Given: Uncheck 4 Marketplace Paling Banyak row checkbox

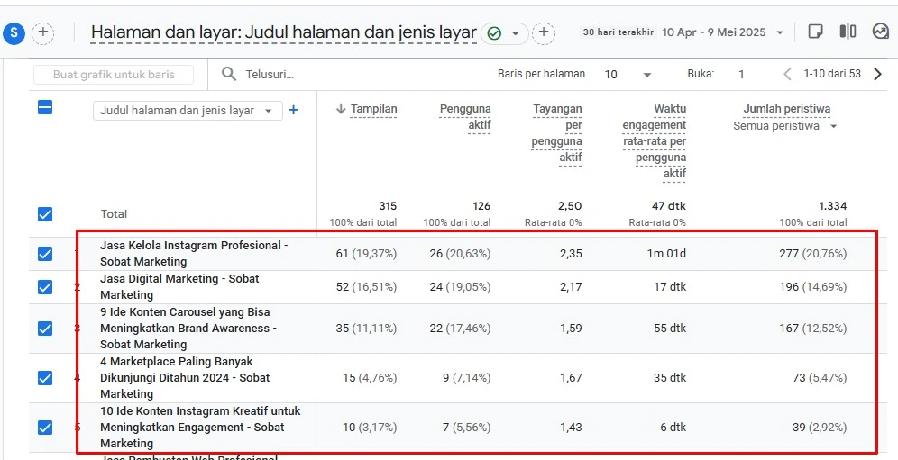Looking at the screenshot, I should pyautogui.click(x=45, y=377).
